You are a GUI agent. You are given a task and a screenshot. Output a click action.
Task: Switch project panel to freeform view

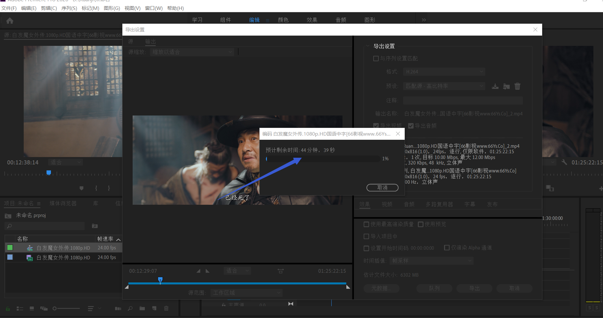44,308
